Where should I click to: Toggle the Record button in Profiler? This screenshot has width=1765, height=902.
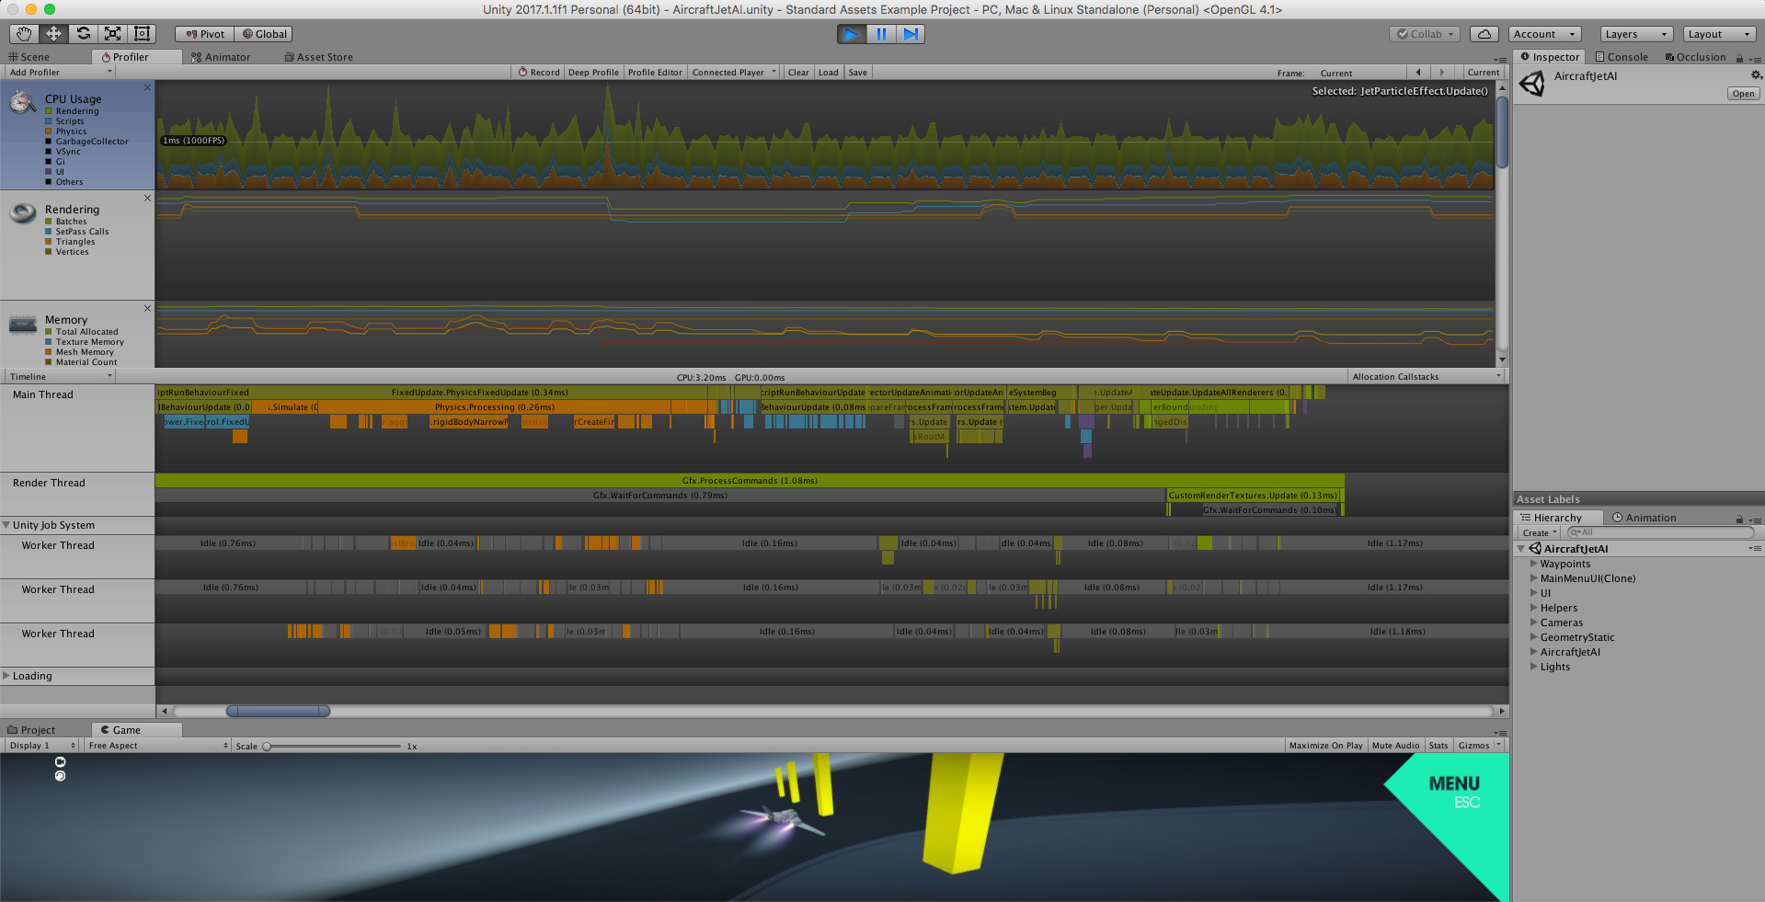[539, 73]
